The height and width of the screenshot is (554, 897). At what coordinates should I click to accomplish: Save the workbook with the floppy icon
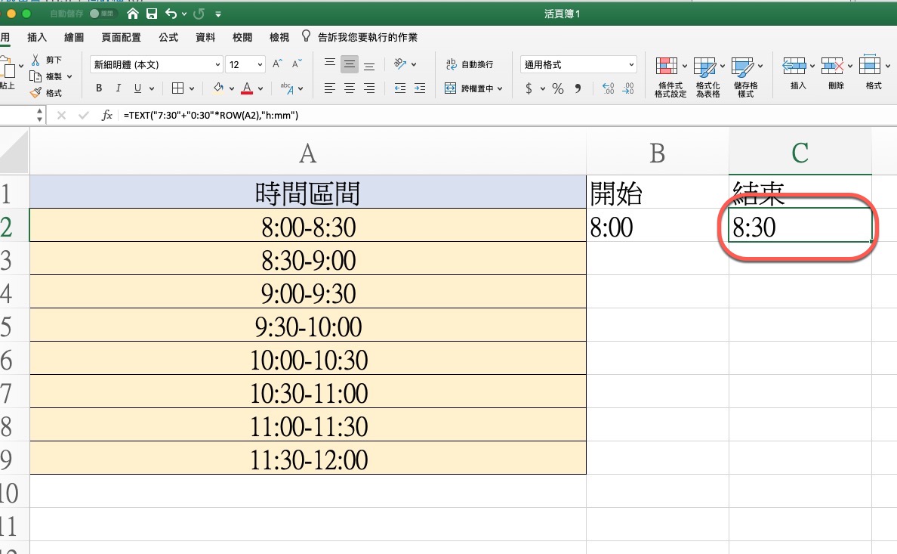pyautogui.click(x=152, y=14)
